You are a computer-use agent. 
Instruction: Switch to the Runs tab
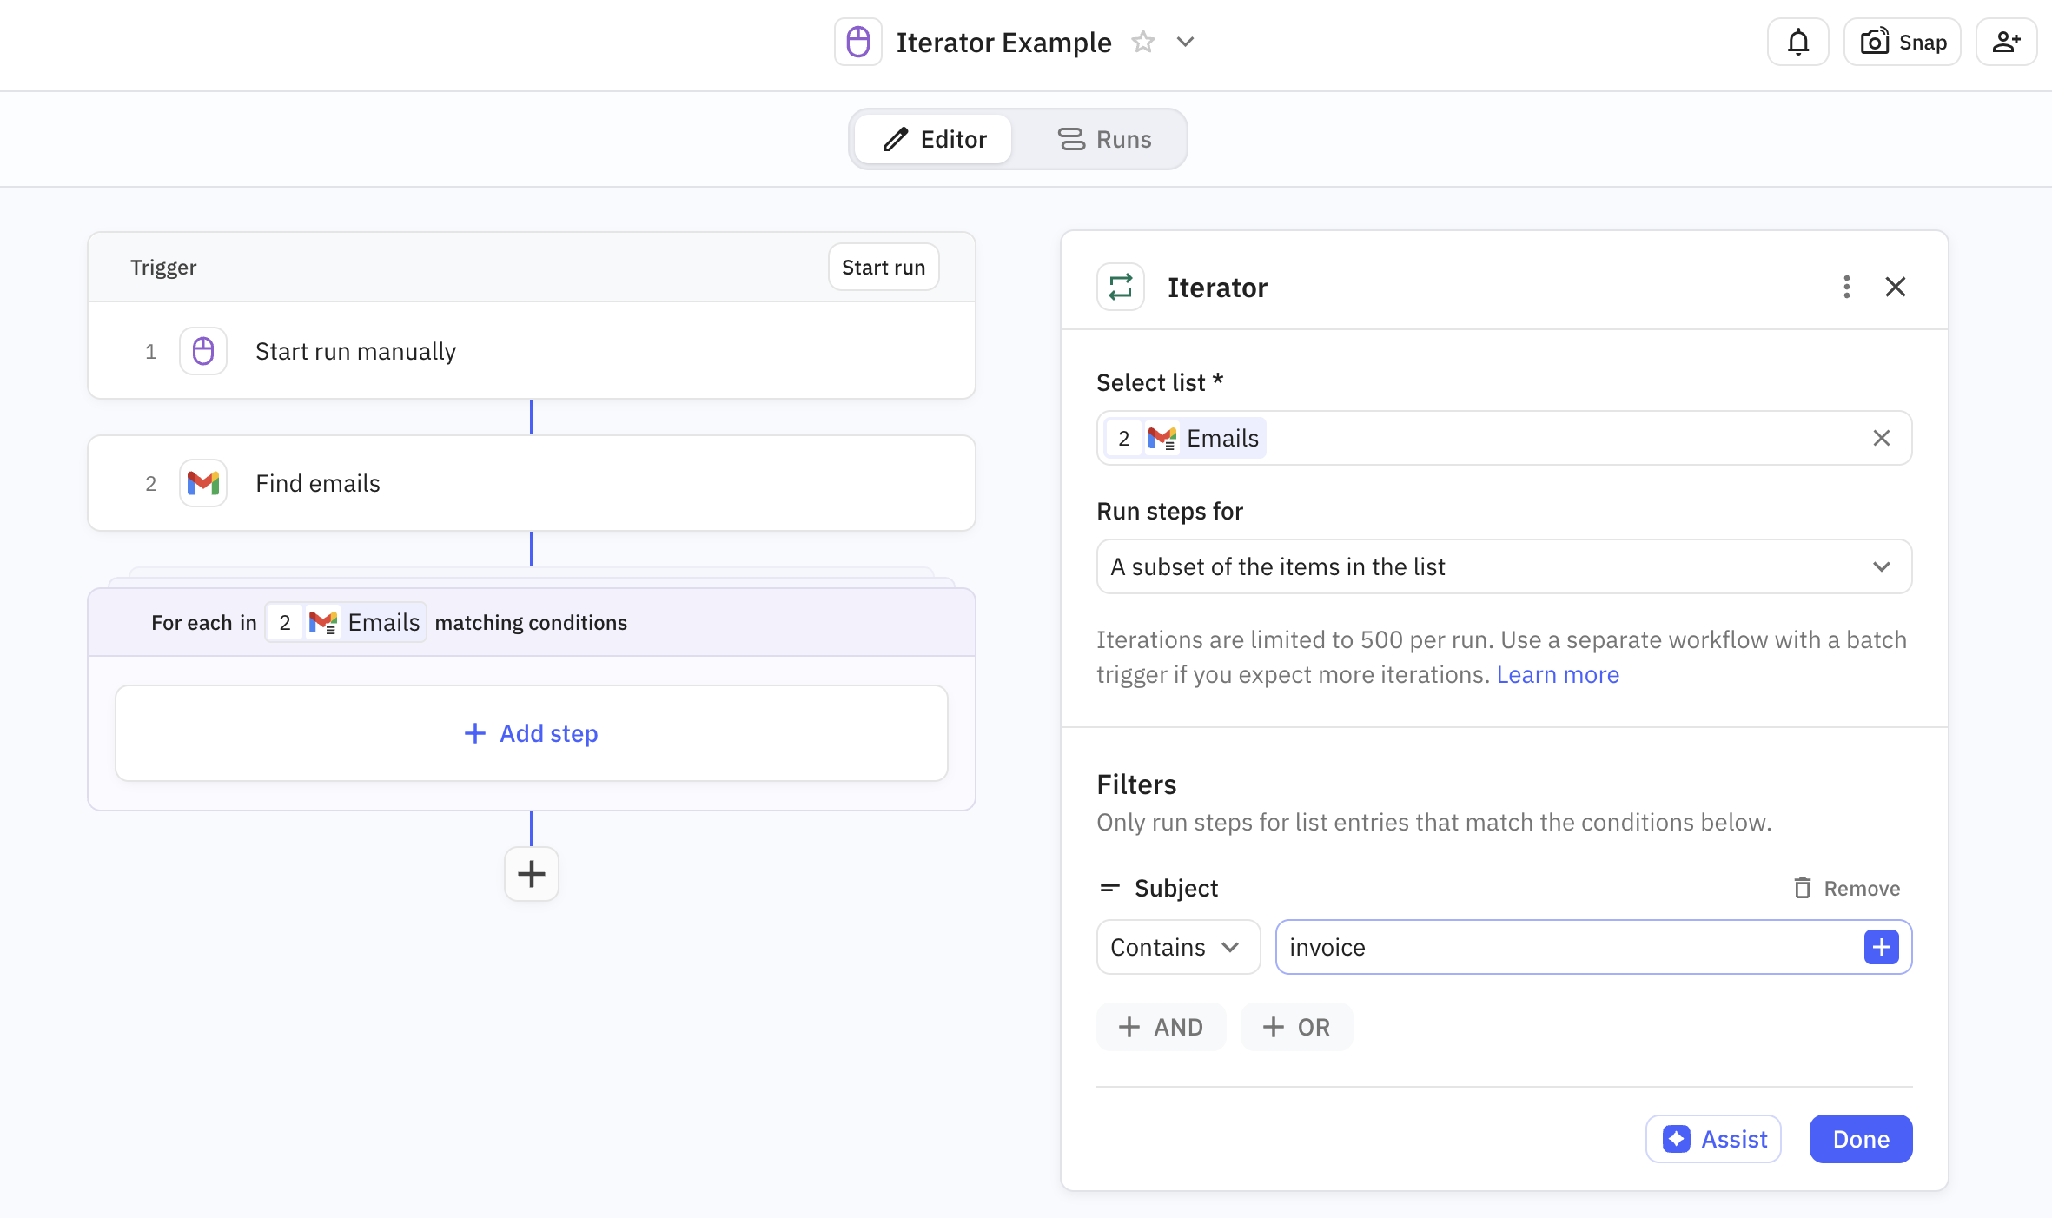click(1104, 139)
